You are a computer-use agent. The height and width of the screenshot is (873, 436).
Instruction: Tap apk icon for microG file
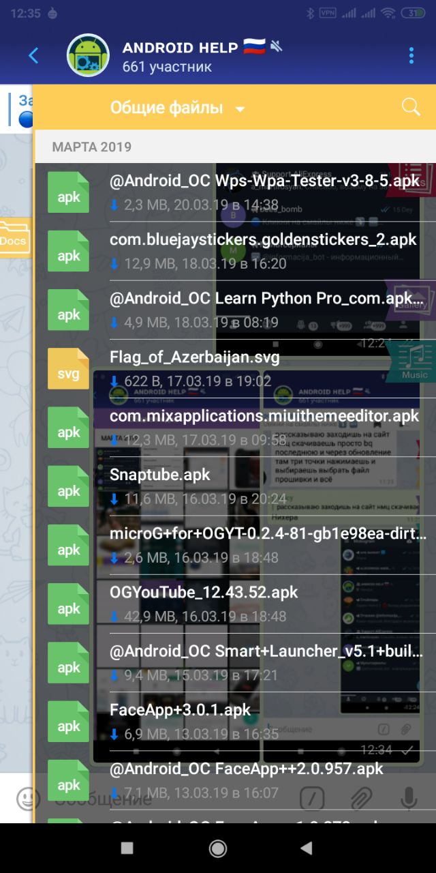click(68, 545)
